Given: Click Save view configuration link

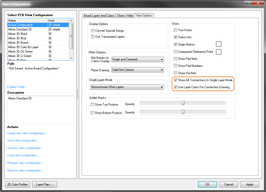Looking at the screenshot, I should (22, 140).
